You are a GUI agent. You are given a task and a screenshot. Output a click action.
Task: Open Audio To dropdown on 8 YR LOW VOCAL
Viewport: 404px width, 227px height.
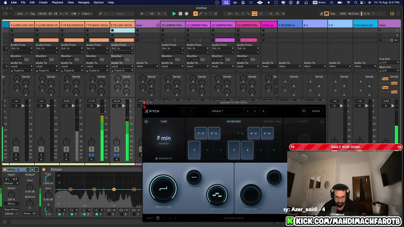coord(122,67)
